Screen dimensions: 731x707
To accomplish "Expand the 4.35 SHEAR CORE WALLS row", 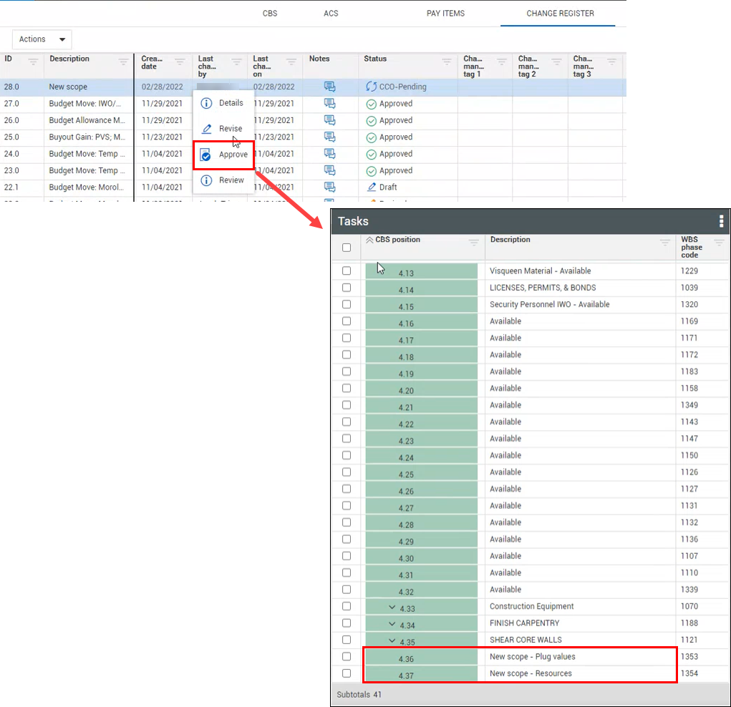I will pyautogui.click(x=392, y=640).
